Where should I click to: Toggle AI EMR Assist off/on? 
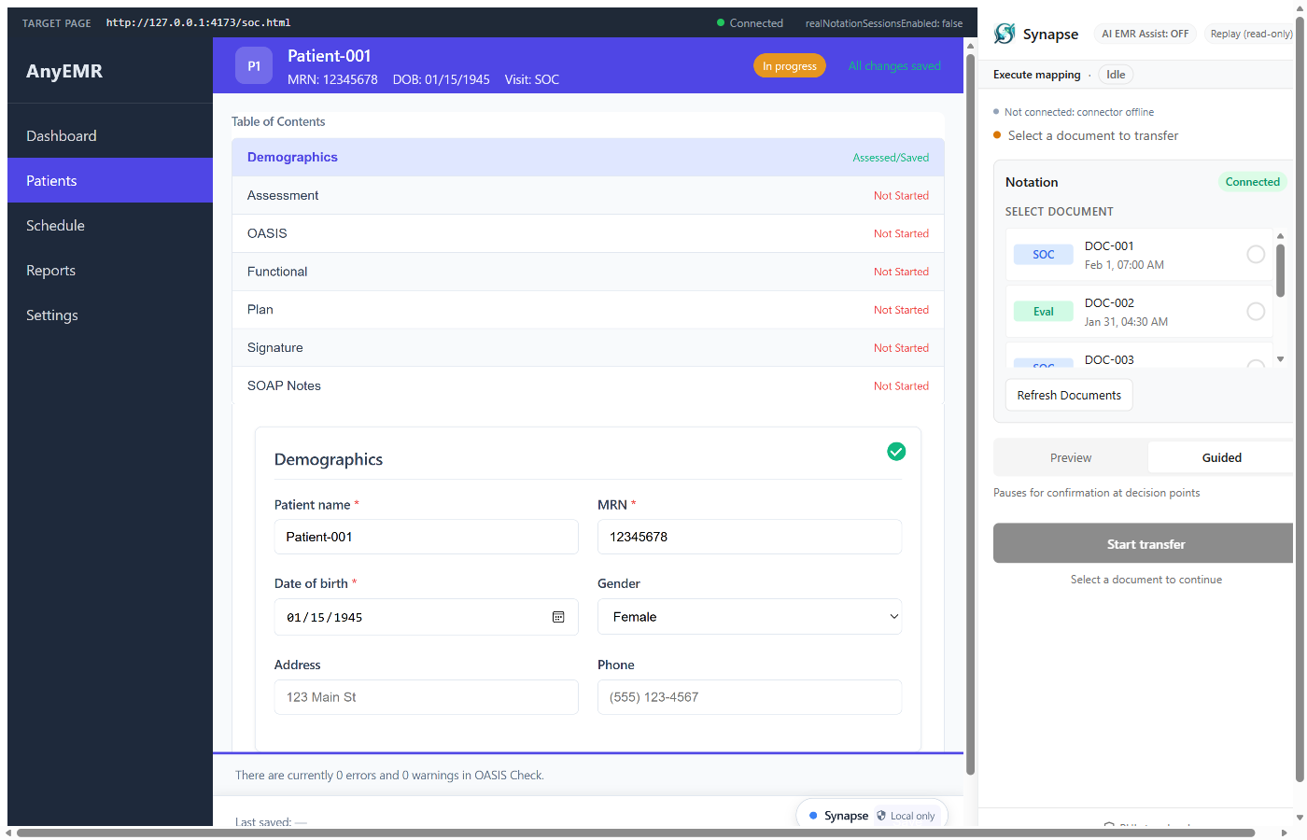[1145, 34]
